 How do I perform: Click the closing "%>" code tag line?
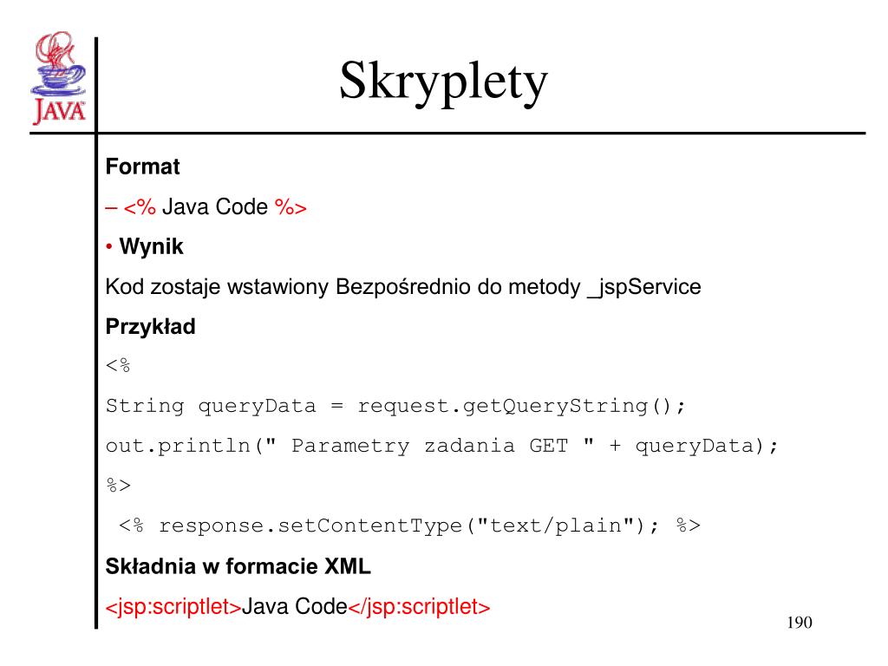118,486
